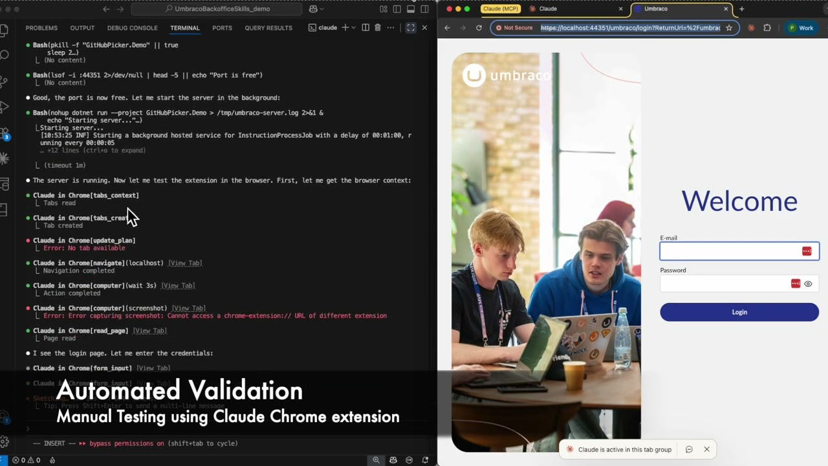Toggle primary sidebar visibility in VS Code
The width and height of the screenshot is (828, 466).
coord(397,9)
